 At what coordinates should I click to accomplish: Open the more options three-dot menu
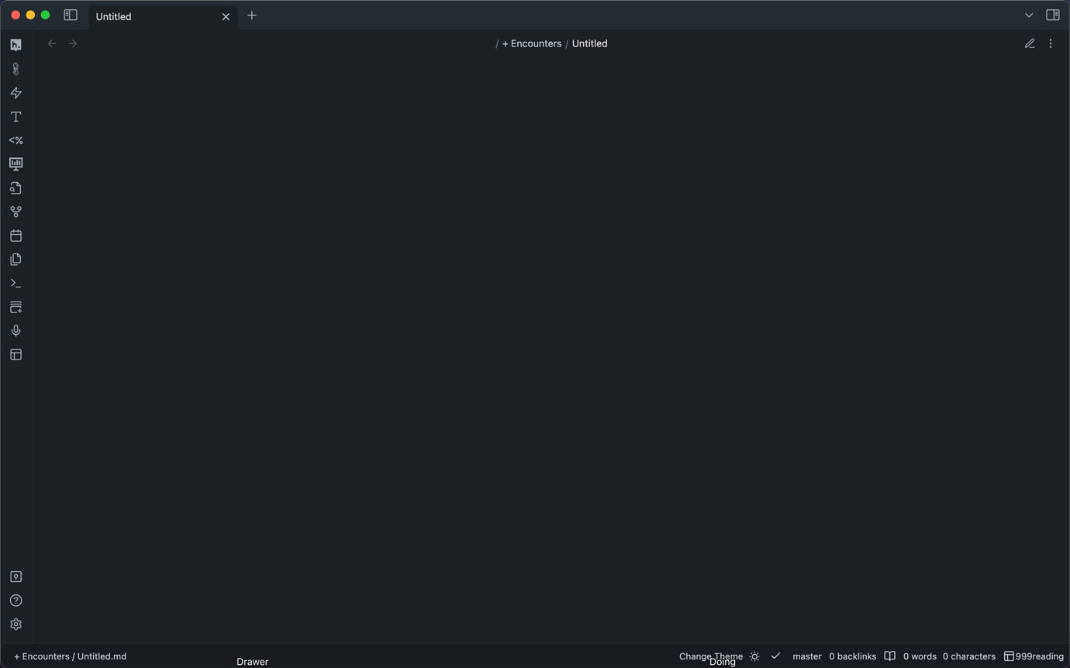[x=1051, y=44]
